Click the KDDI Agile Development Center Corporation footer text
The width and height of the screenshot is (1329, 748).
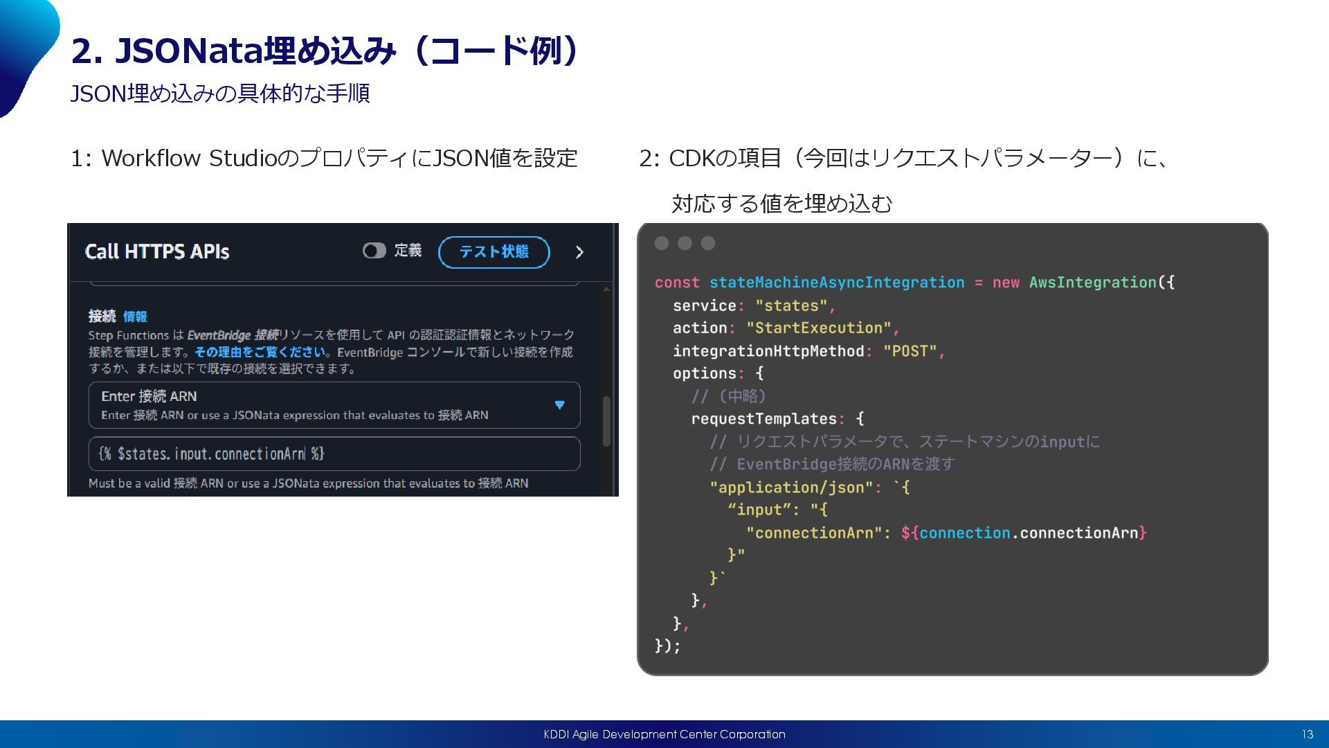coord(664,734)
